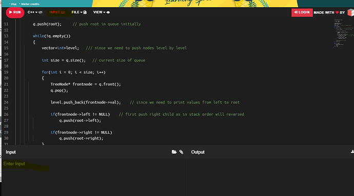Click the cube logo at top right
This screenshot has width=354, height=196.
[351, 12]
